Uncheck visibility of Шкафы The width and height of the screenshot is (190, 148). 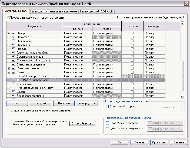pos(13,92)
